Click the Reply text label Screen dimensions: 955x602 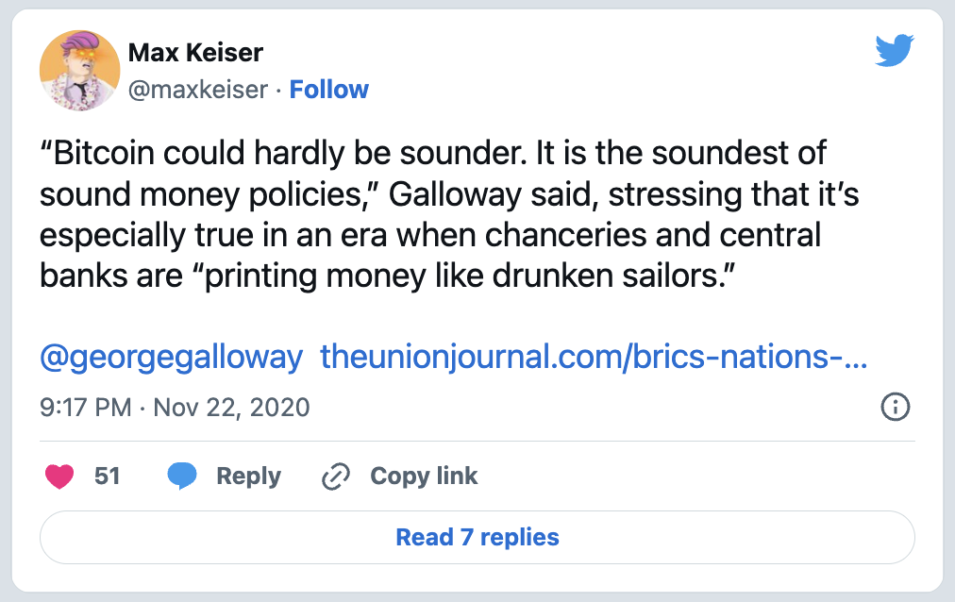click(248, 476)
